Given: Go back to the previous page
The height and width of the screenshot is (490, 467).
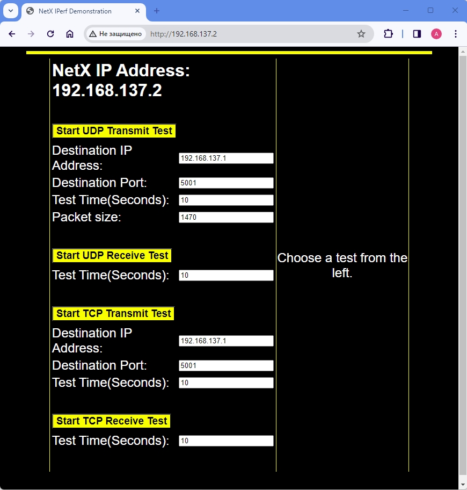Looking at the screenshot, I should pyautogui.click(x=12, y=34).
